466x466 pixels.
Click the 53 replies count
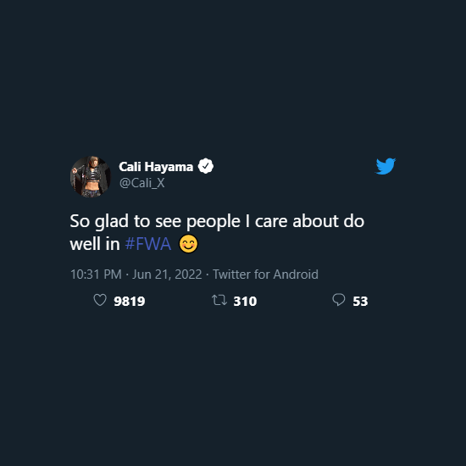pos(360,302)
